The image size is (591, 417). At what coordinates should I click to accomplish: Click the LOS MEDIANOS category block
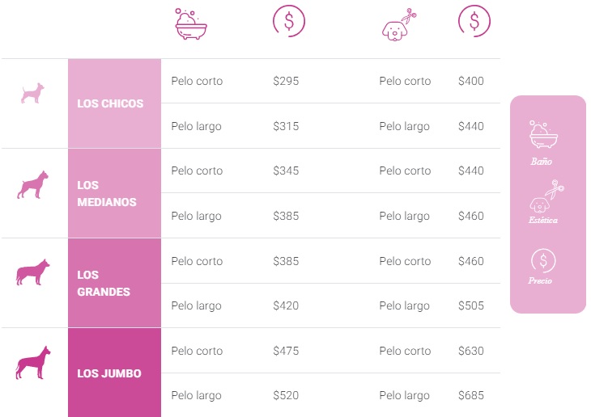[115, 193]
